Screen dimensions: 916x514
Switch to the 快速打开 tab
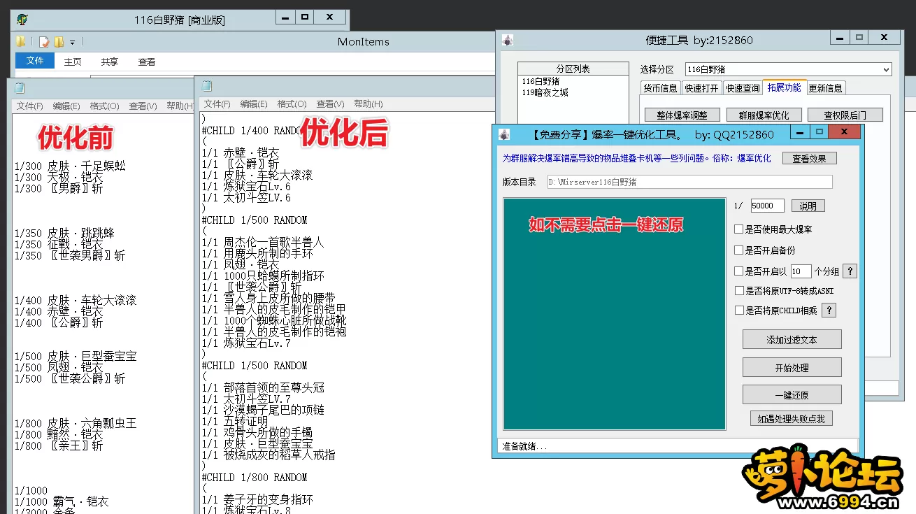701,88
